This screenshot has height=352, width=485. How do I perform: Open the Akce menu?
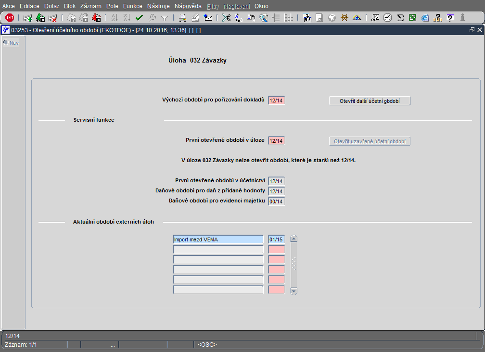pyautogui.click(x=8, y=6)
